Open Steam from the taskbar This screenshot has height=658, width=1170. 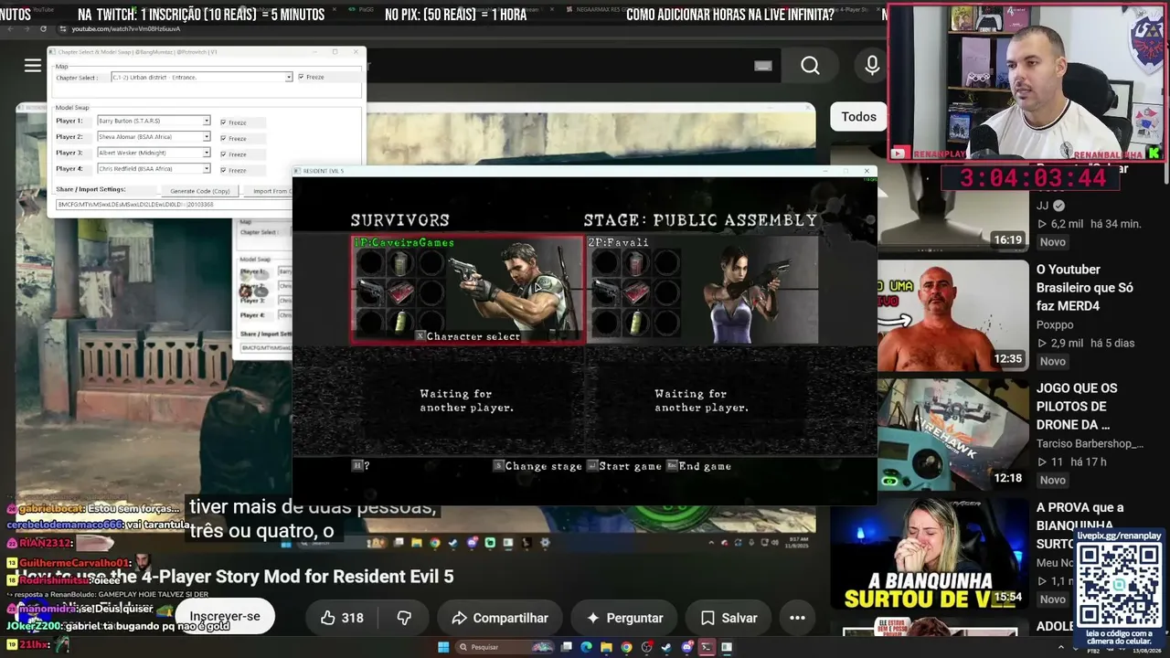pyautogui.click(x=666, y=647)
